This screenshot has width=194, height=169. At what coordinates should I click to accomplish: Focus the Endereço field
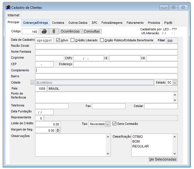(126, 64)
